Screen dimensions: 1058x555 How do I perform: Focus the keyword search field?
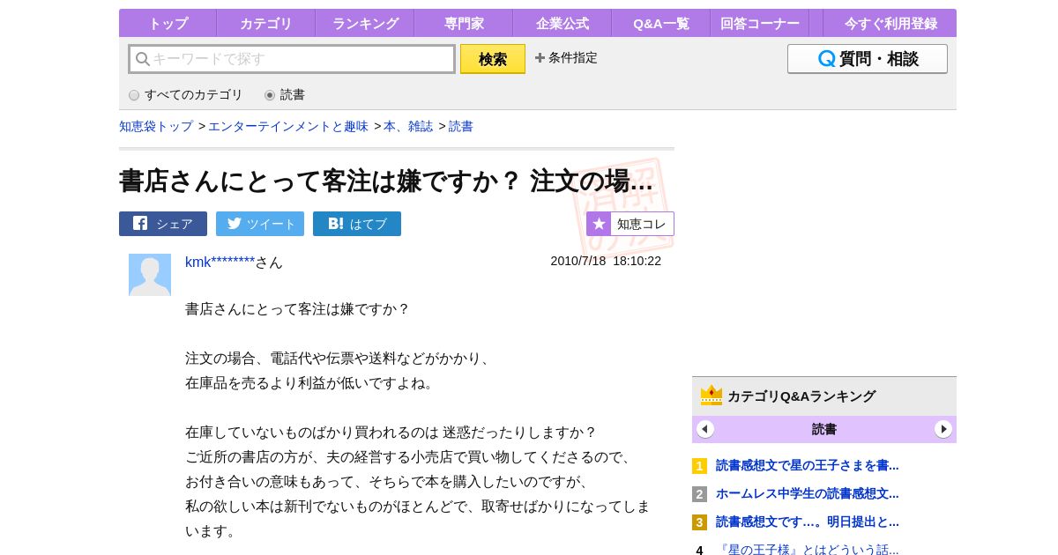coord(292,59)
